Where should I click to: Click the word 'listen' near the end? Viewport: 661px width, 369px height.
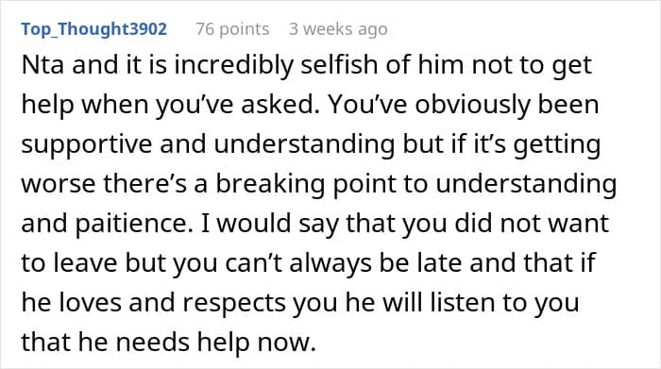tap(462, 302)
